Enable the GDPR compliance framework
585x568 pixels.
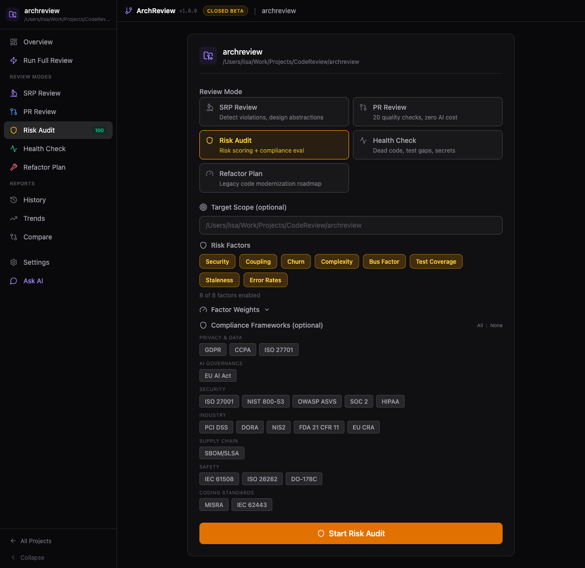click(213, 350)
